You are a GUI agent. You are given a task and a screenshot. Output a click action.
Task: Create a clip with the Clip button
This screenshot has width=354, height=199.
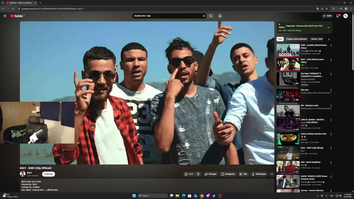click(x=243, y=174)
